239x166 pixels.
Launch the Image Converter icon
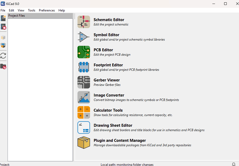click(x=84, y=97)
